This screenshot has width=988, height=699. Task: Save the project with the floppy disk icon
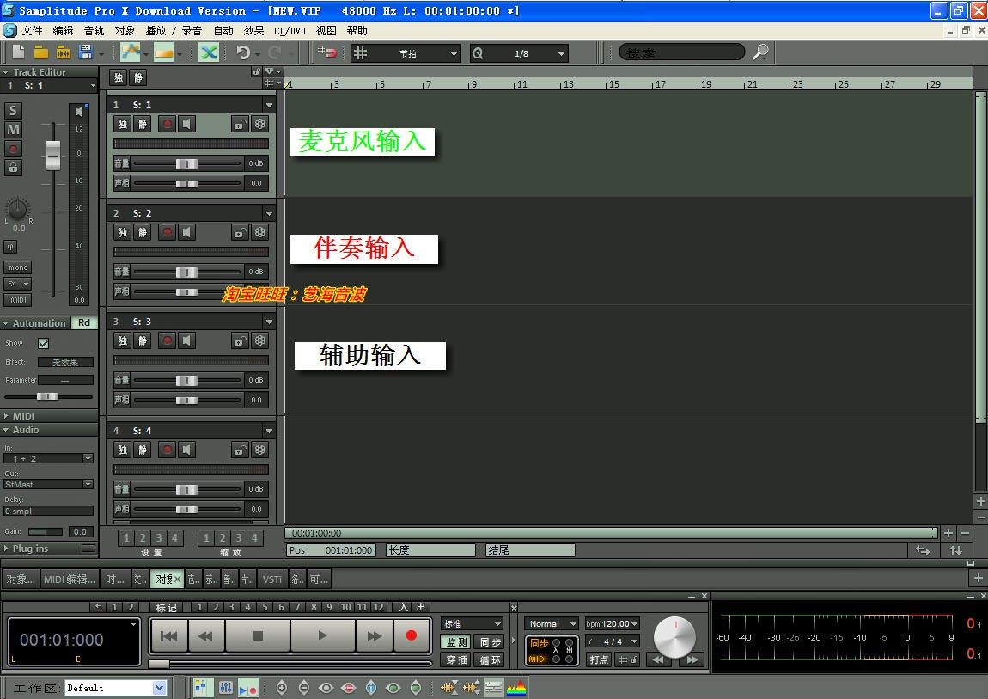86,53
